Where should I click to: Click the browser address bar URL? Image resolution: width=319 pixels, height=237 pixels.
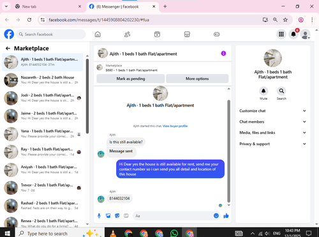click(x=99, y=20)
